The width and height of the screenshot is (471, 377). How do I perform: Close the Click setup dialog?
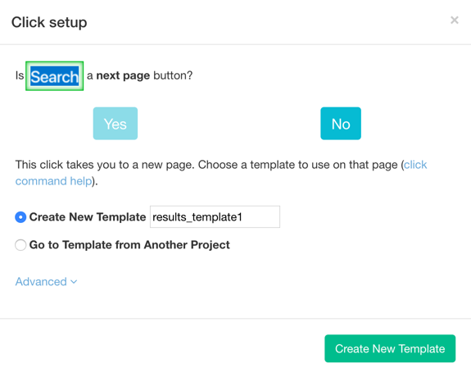pos(454,20)
